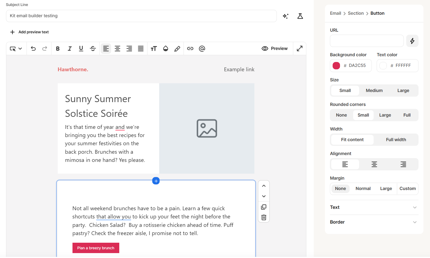Move the selected block up
Viewport: 430px width, 258px height.
[x=264, y=186]
